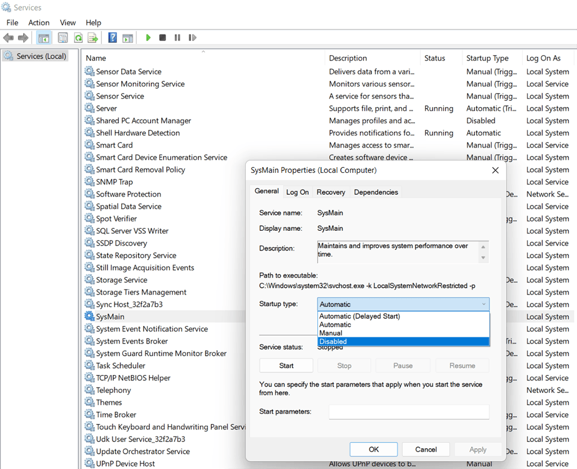This screenshot has width=577, height=469.
Task: Toggle the Show/Hide Action Pane icon
Action: (128, 38)
